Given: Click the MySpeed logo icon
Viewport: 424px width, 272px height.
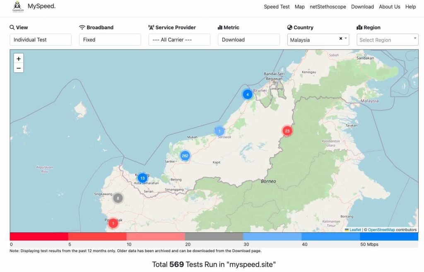Looking at the screenshot, I should [18, 7].
